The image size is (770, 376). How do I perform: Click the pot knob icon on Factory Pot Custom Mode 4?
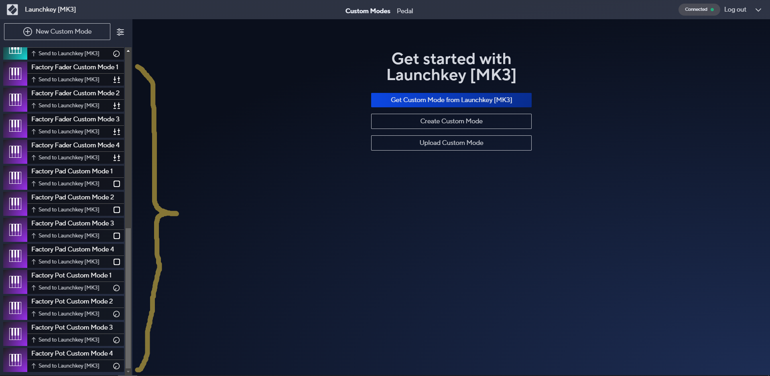pos(116,366)
